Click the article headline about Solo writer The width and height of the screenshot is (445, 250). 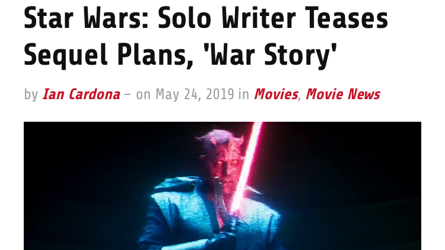(x=206, y=36)
